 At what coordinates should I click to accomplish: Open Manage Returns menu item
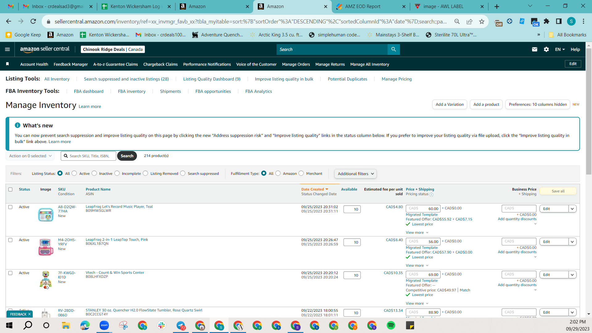coord(330,64)
